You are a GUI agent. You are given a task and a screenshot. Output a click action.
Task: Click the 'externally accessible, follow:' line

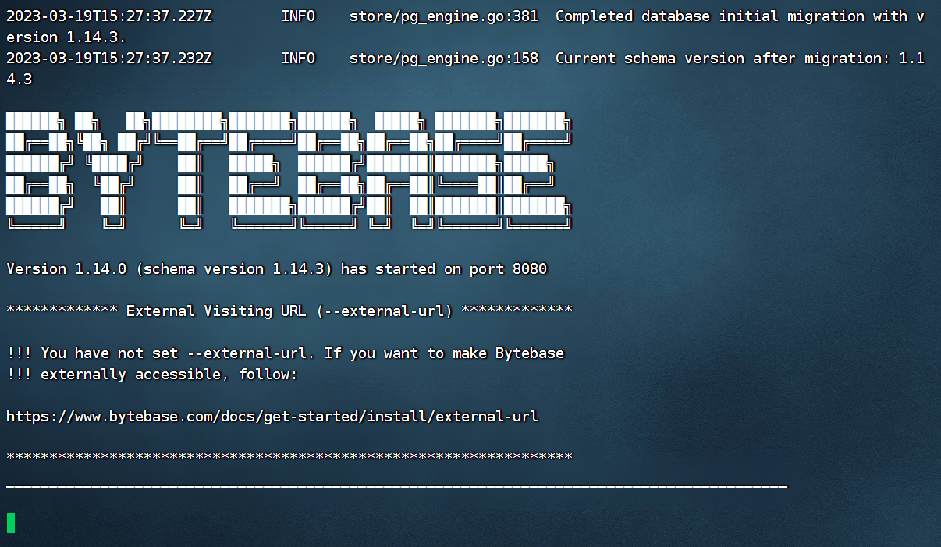pos(152,374)
